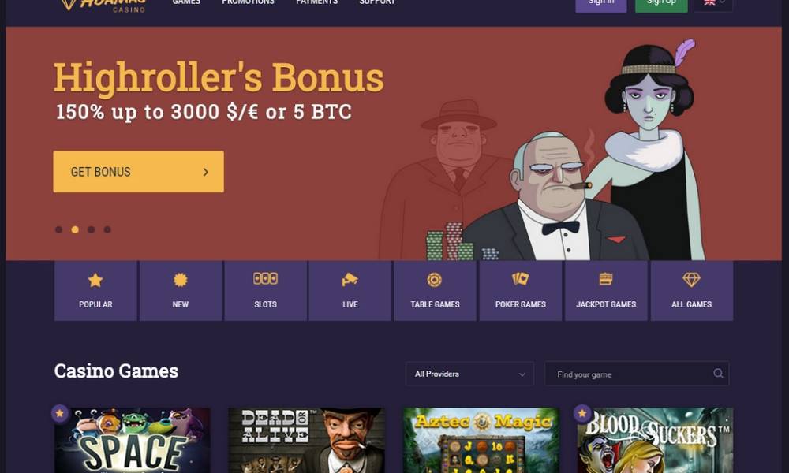
Task: Open Table Games roulette chip category
Action: pyautogui.click(x=436, y=291)
